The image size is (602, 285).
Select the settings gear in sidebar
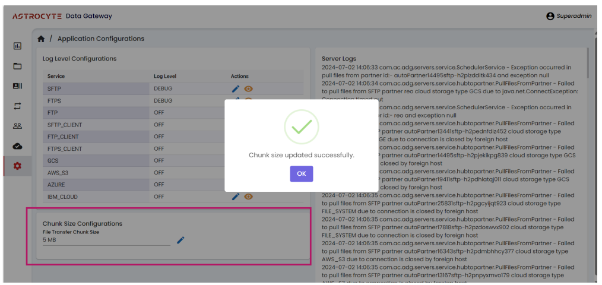17,166
